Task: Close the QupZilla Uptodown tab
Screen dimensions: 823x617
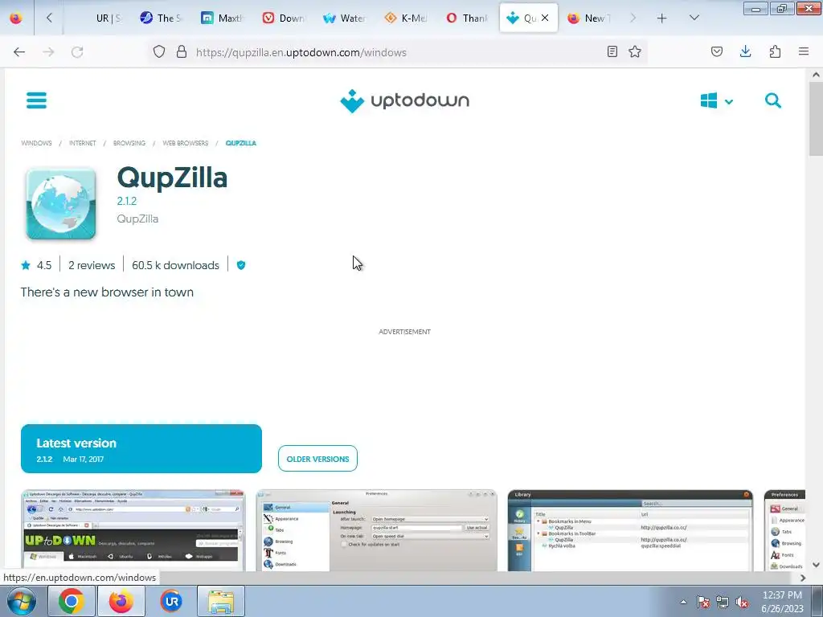Action: [545, 18]
